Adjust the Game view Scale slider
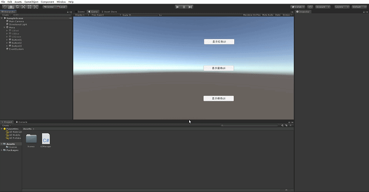The image size is (369, 192). [x=143, y=15]
